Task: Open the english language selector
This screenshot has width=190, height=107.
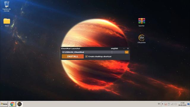Action: coord(114,48)
